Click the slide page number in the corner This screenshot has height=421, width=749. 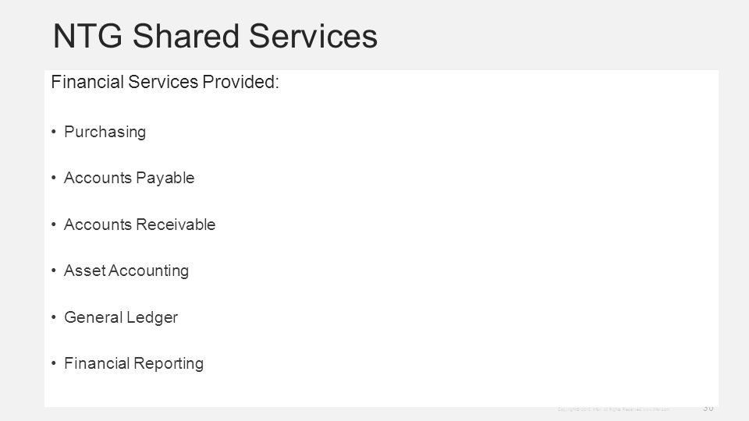coord(708,408)
